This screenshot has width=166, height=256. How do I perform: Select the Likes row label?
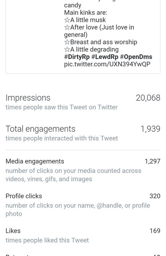pyautogui.click(x=13, y=231)
